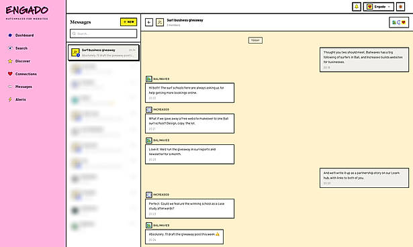Open the notifications bell icon
The height and width of the screenshot is (247, 413).
coord(357,7)
